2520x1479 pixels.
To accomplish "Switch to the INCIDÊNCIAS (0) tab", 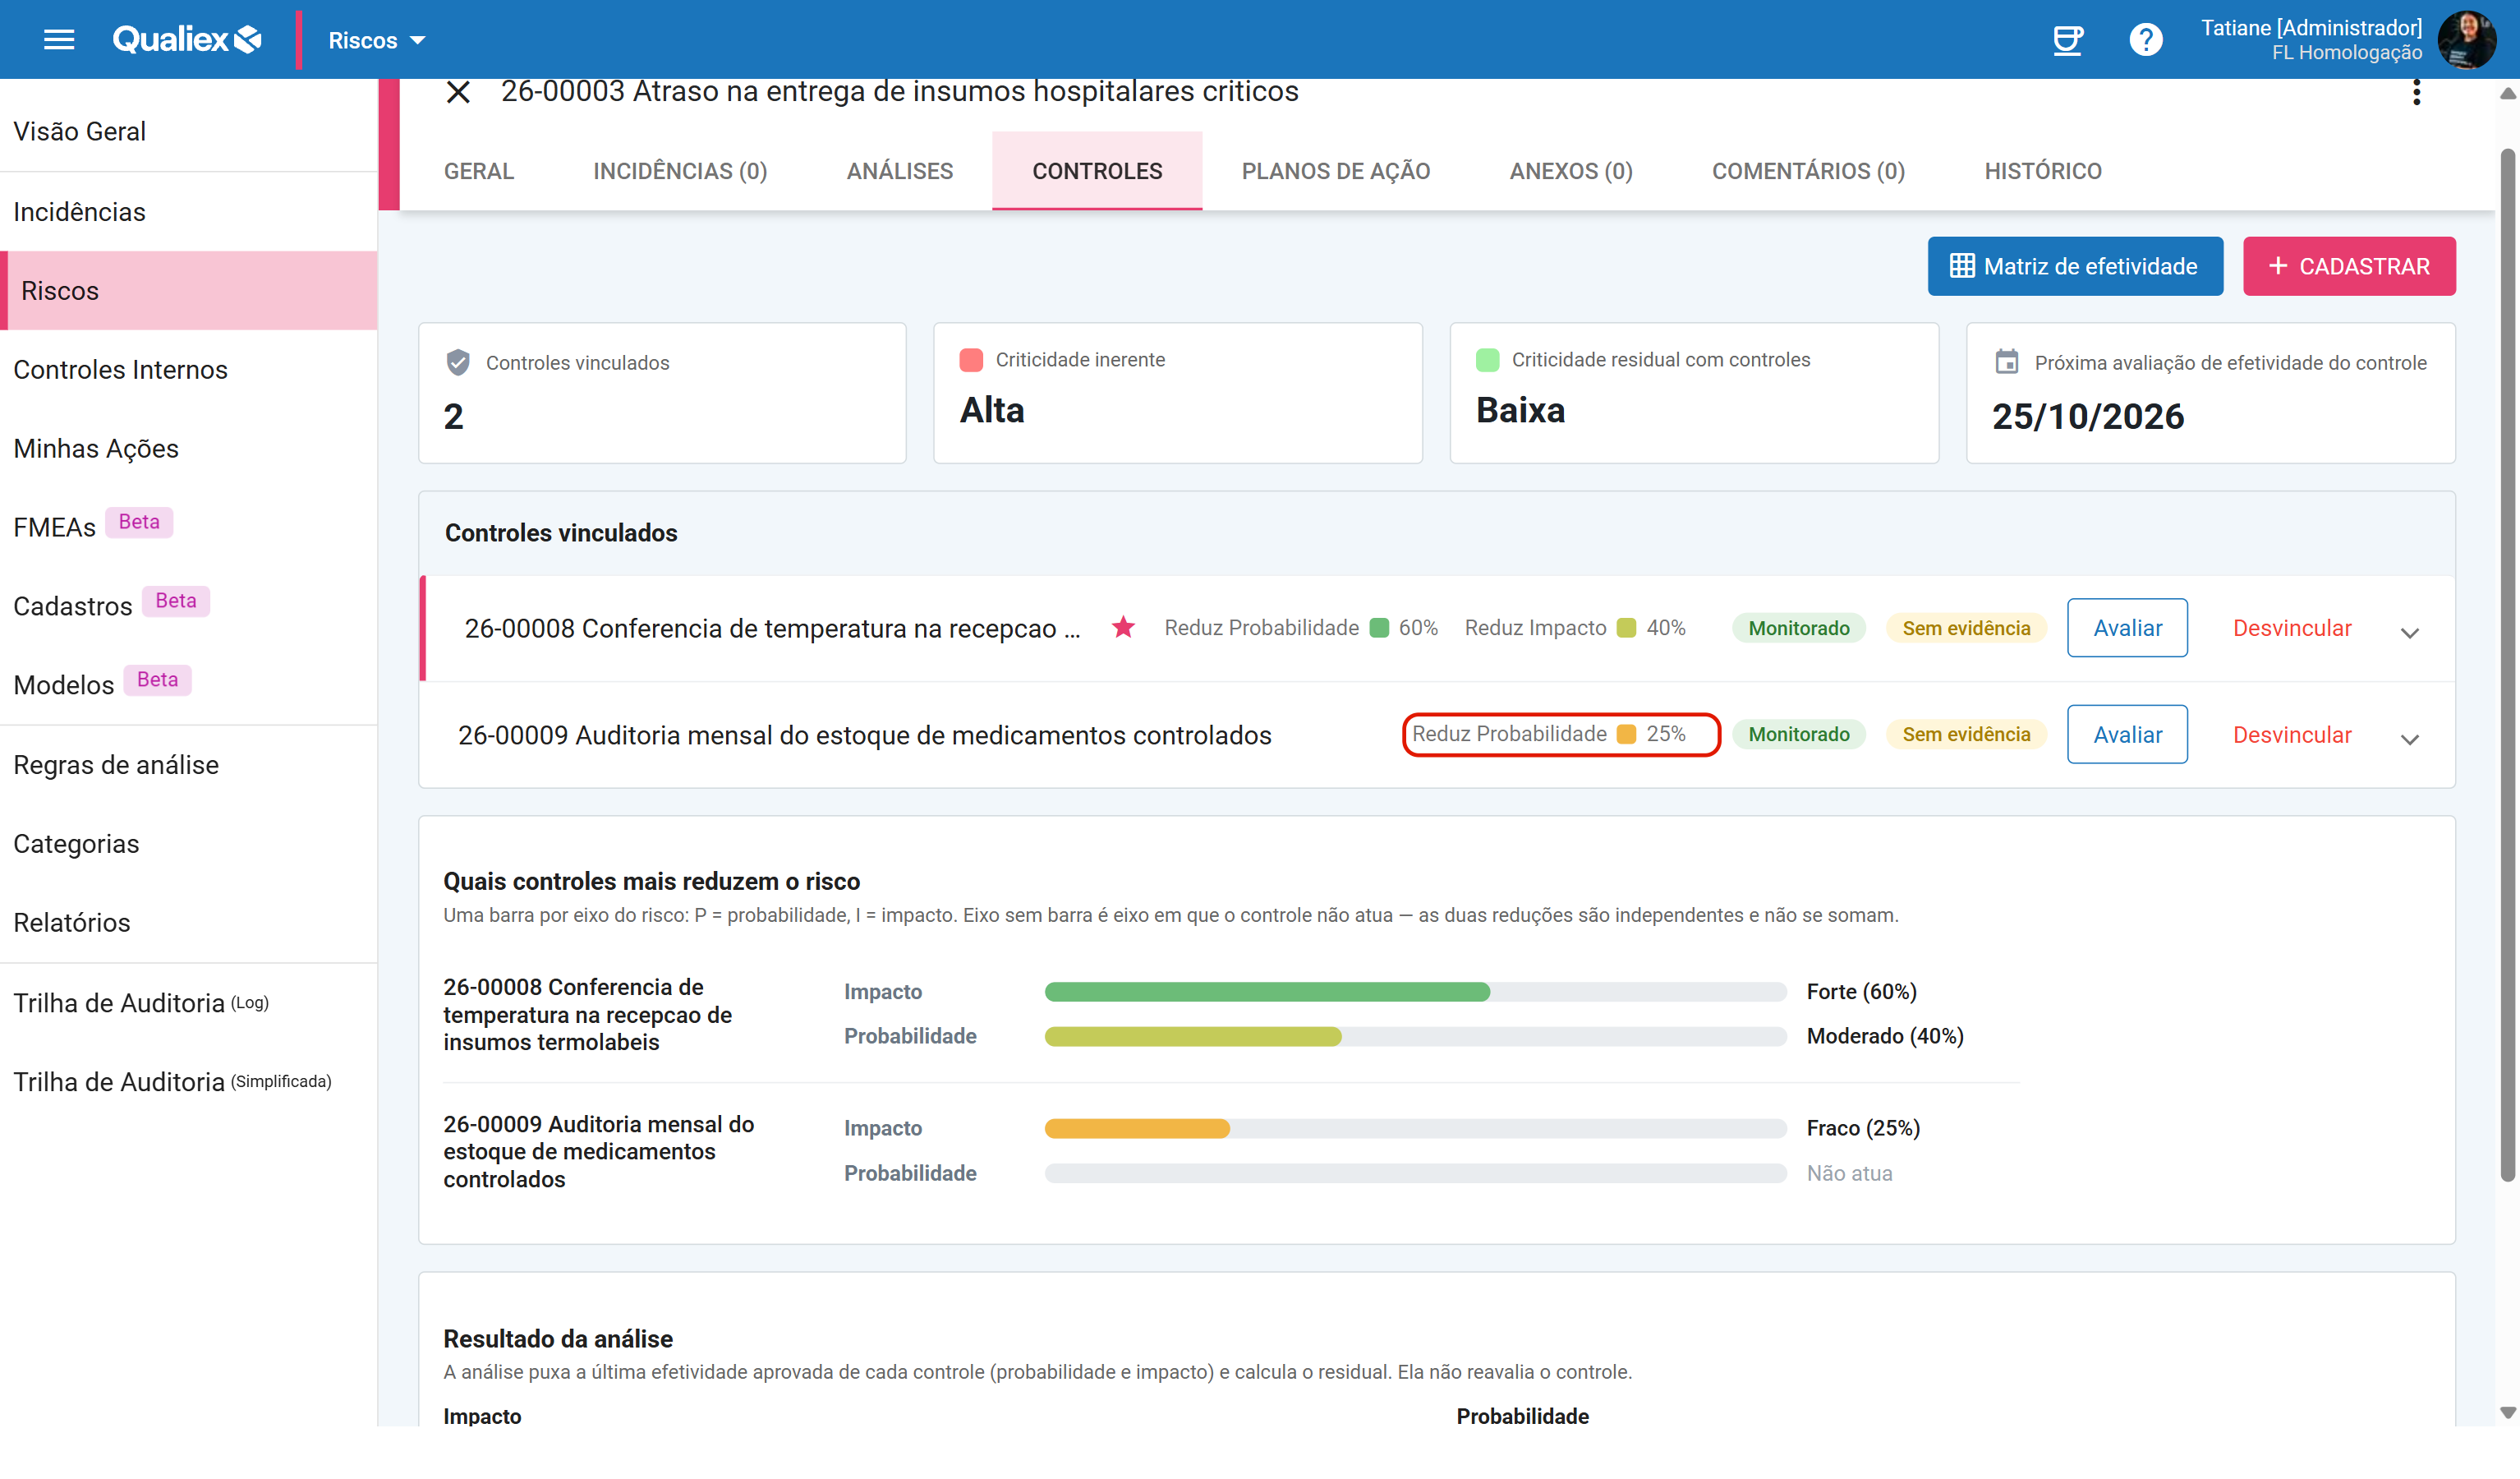I will [x=680, y=171].
